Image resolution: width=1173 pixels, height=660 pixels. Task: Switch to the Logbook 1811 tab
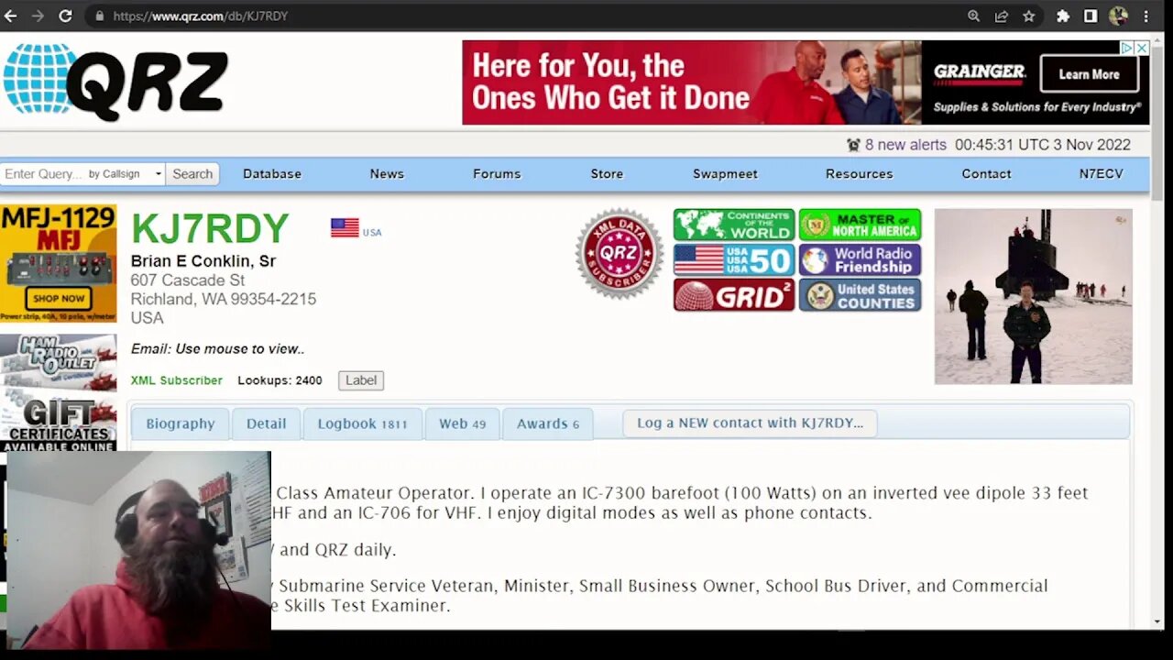click(362, 423)
